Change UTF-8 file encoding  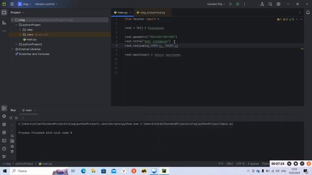coord(240,164)
